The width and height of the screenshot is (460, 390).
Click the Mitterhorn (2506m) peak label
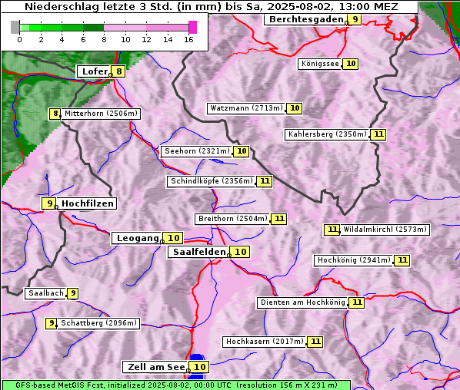(101, 114)
